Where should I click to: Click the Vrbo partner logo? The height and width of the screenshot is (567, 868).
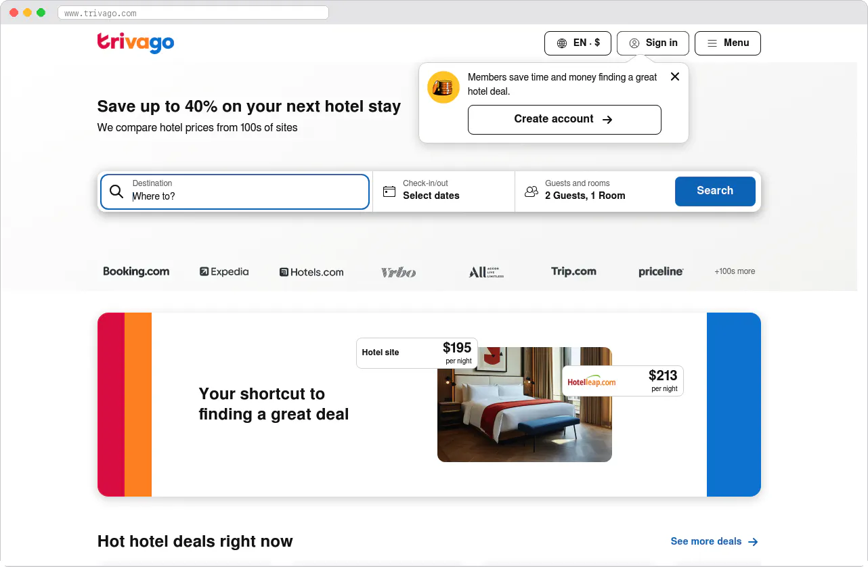coord(399,272)
